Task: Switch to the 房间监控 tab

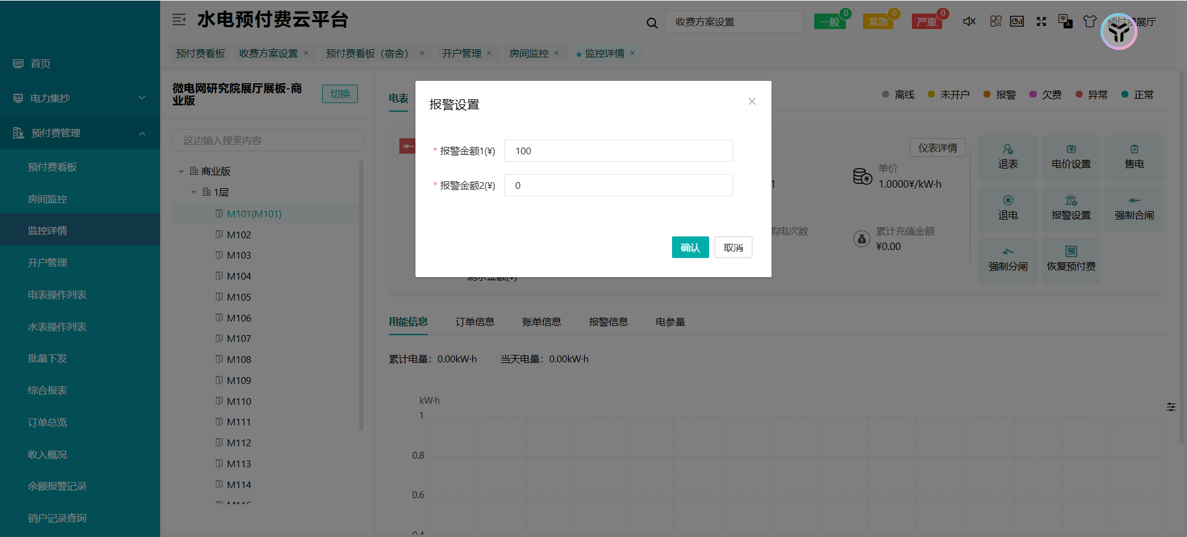Action: [x=529, y=54]
